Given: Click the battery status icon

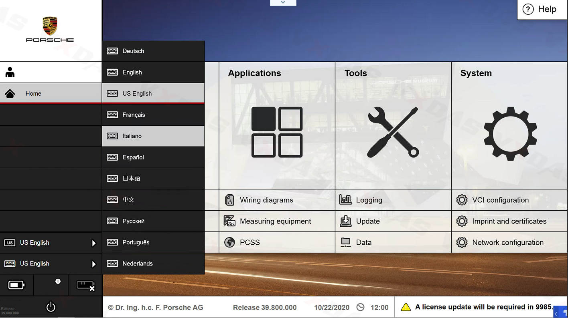Looking at the screenshot, I should pos(16,285).
